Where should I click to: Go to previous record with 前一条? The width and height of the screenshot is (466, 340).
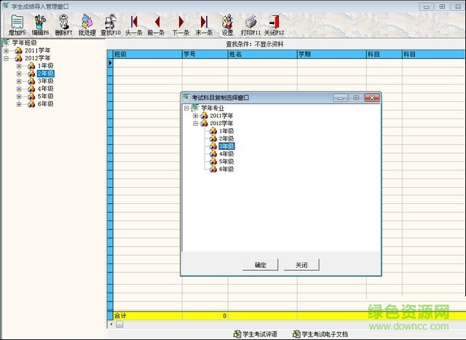[x=157, y=24]
